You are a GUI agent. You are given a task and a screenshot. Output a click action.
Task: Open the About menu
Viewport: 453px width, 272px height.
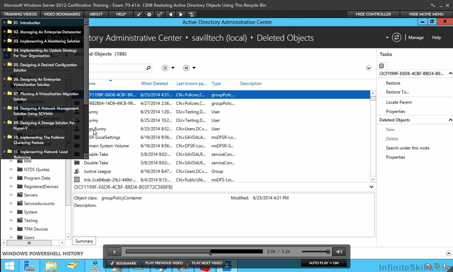(96, 14)
